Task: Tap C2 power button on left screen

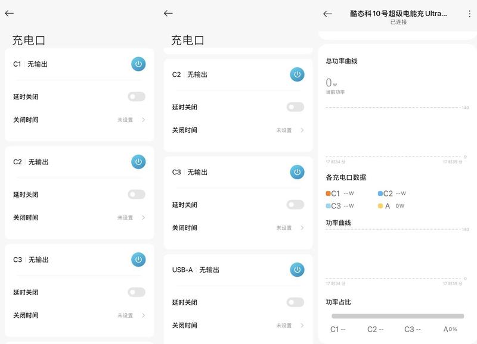Action: (x=138, y=162)
